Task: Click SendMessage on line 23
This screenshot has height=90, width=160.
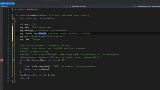Action: (26, 75)
